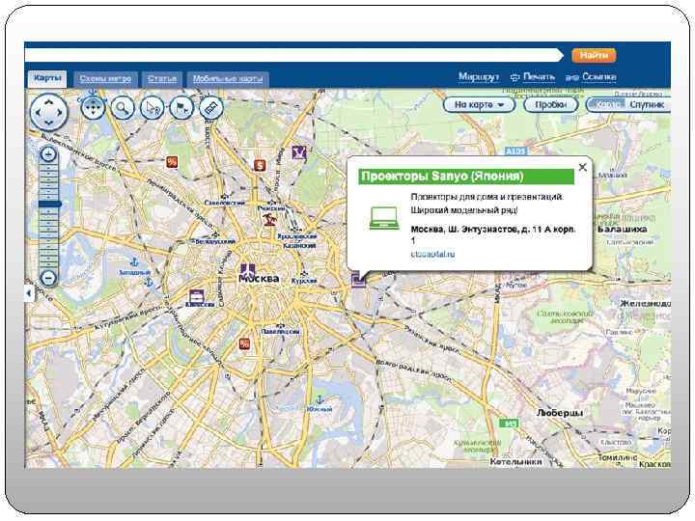This screenshot has height=521, width=695.
Task: Click the Ярославский station label
Action: tap(297, 236)
